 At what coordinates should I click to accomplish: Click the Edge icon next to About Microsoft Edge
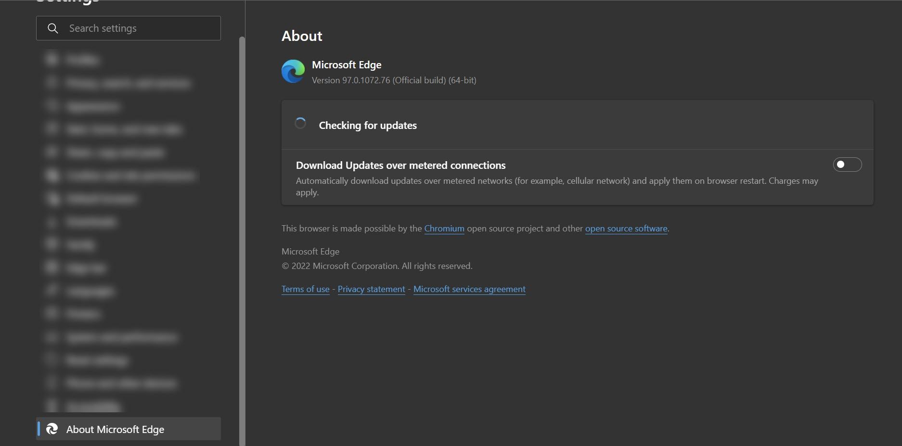click(x=52, y=429)
